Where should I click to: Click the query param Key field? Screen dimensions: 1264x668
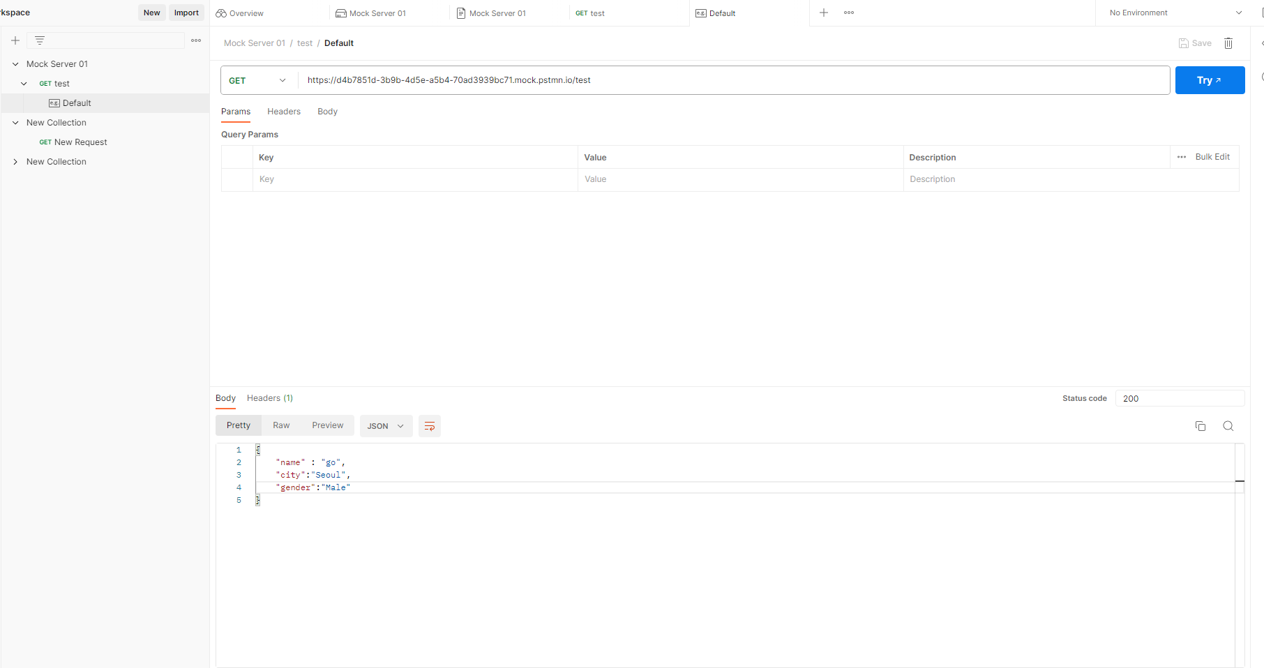[415, 179]
